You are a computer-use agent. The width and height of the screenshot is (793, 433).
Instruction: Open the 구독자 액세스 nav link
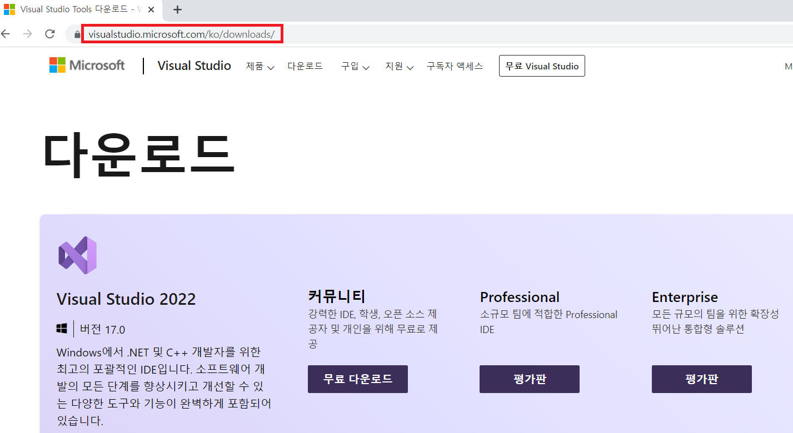pyautogui.click(x=455, y=66)
